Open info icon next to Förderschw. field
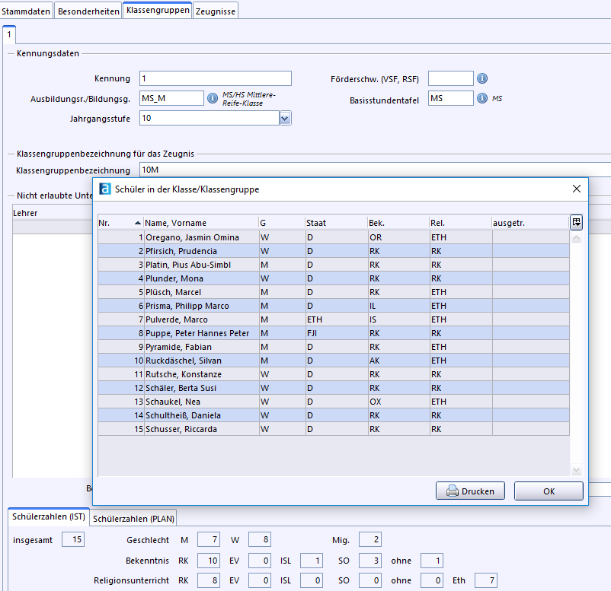 pos(482,78)
